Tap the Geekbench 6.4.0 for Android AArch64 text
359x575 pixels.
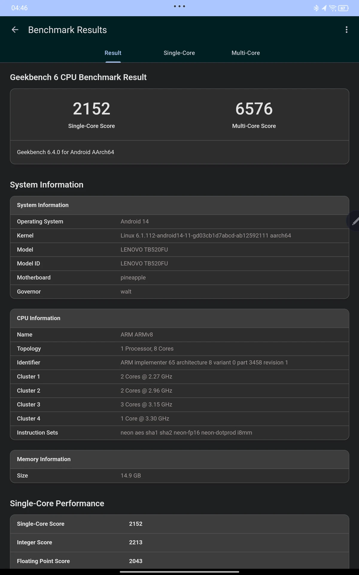(66, 152)
